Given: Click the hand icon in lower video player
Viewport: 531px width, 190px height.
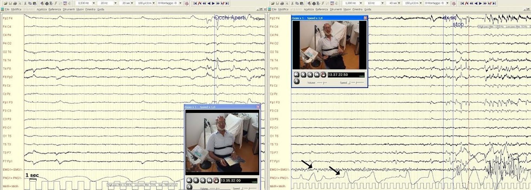Looking at the screenshot, I should coord(216,180).
